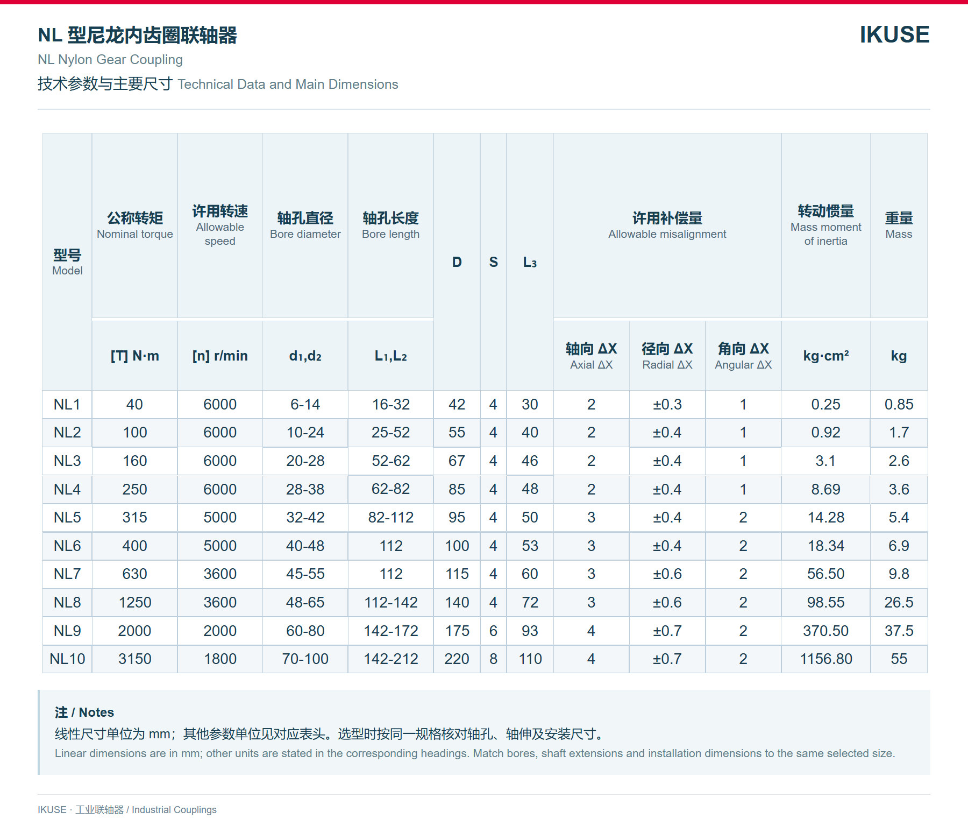The width and height of the screenshot is (968, 833).
Task: Click mass value 0.85 for NL1
Action: point(899,404)
